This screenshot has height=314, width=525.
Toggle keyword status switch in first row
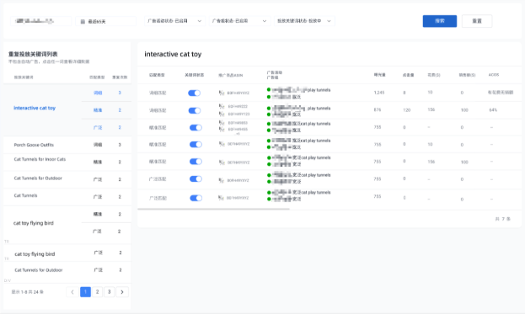194,93
